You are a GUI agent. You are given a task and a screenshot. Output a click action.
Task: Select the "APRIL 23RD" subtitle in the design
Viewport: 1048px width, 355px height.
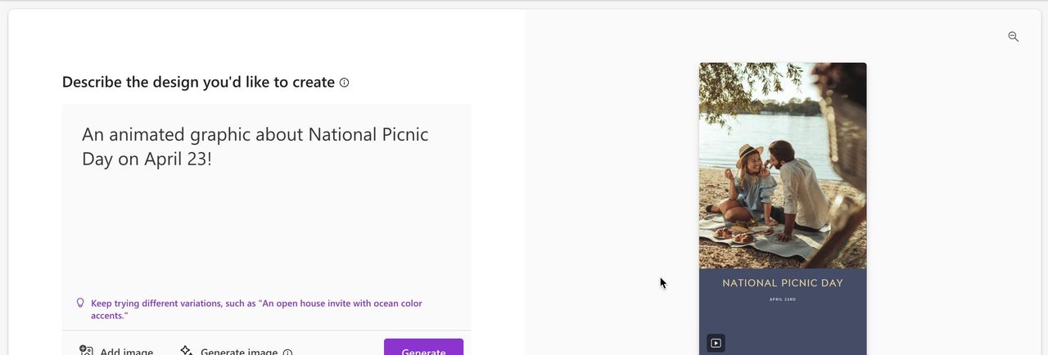[x=782, y=299]
